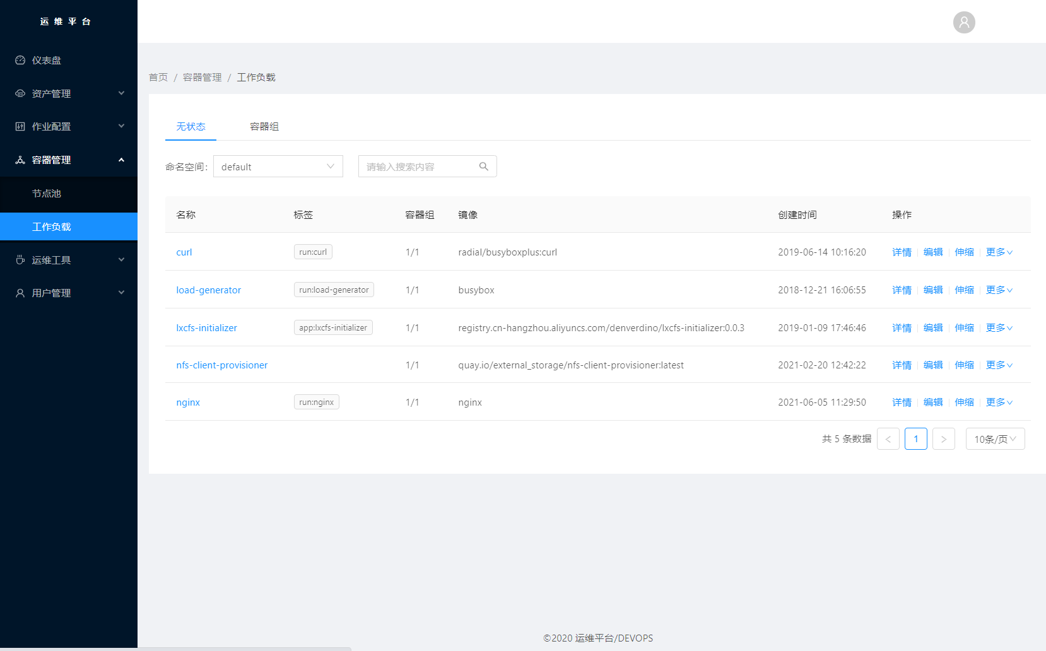Switch to the 无状态 tab
The width and height of the screenshot is (1046, 651).
point(191,127)
